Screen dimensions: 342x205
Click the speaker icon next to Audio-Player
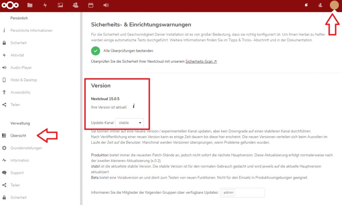[x=4, y=68]
